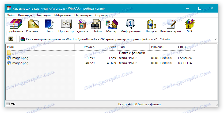Click image1.png packed size 1 559
Image resolution: width=224 pixels, height=113 pixels.
(x=112, y=58)
